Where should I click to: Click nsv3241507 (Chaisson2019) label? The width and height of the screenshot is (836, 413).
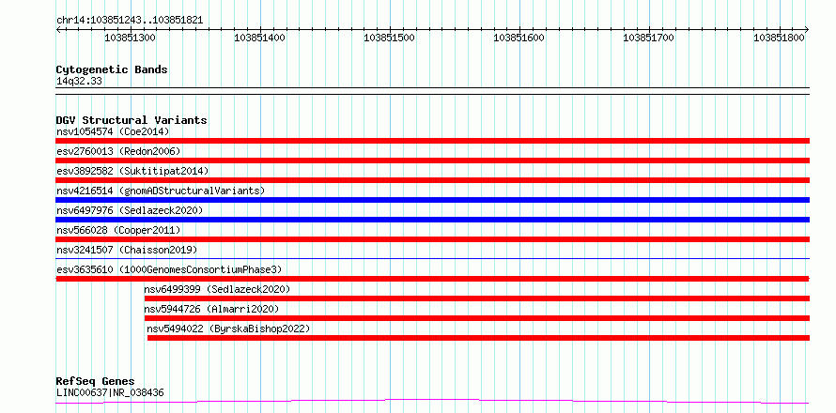tap(127, 250)
